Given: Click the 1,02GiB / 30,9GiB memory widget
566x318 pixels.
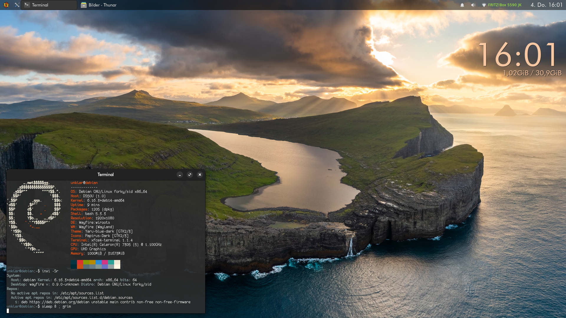Looking at the screenshot, I should pyautogui.click(x=532, y=73).
